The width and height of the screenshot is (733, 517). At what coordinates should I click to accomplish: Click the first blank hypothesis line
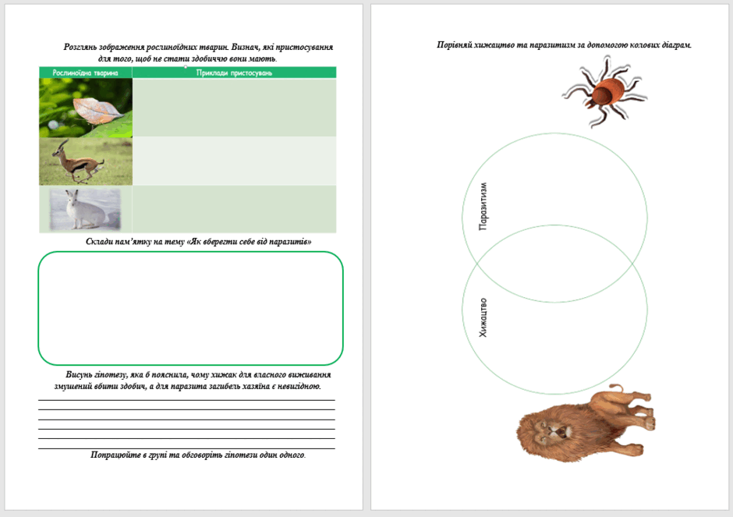(x=186, y=400)
